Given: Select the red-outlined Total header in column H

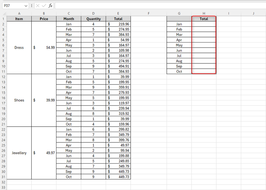Looking at the screenshot, I should tap(204, 19).
